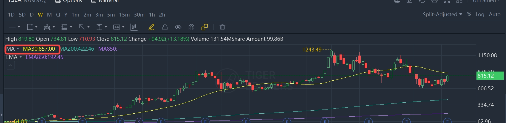Select the price range measure tool

click(x=99, y=27)
